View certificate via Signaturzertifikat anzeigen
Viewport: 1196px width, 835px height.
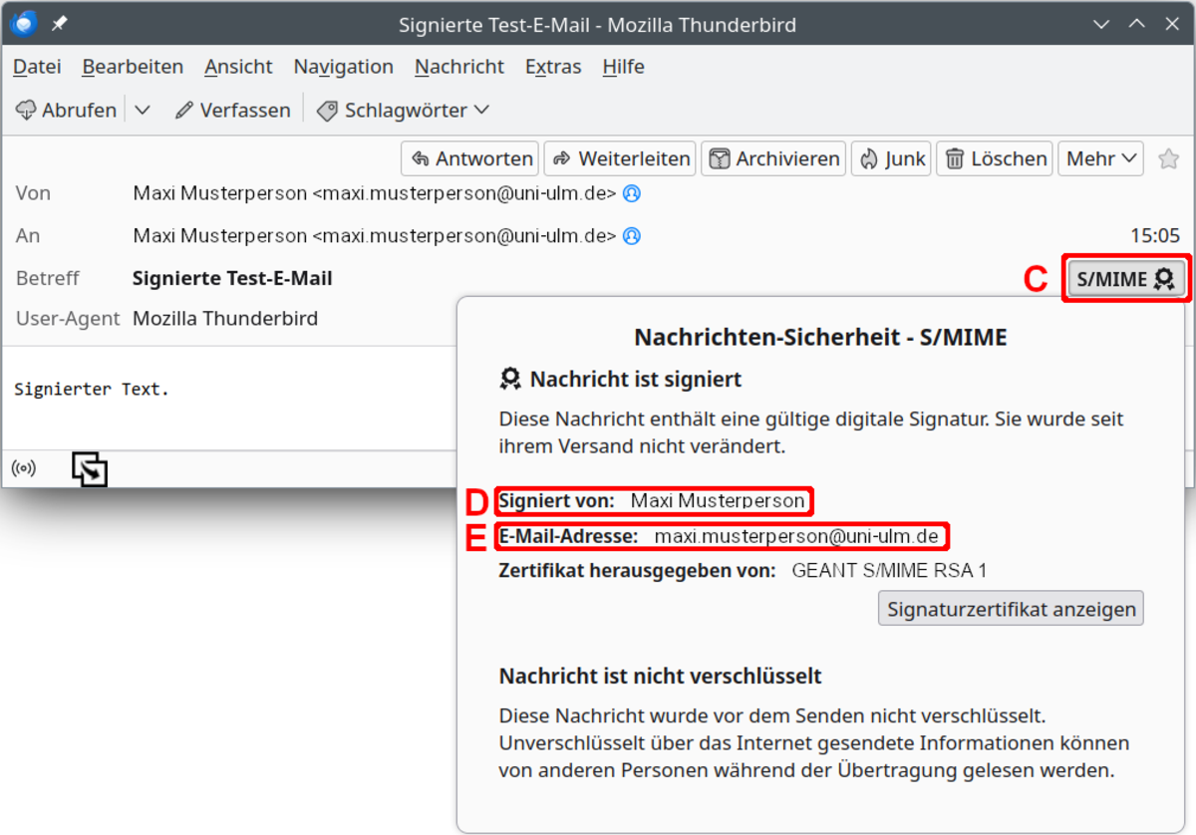coord(1011,609)
